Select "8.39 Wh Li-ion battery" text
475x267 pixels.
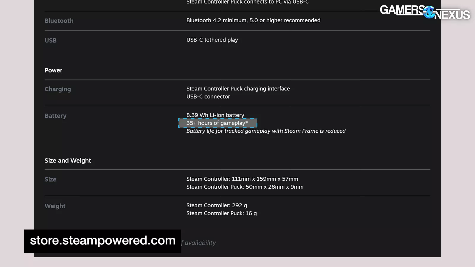point(215,115)
